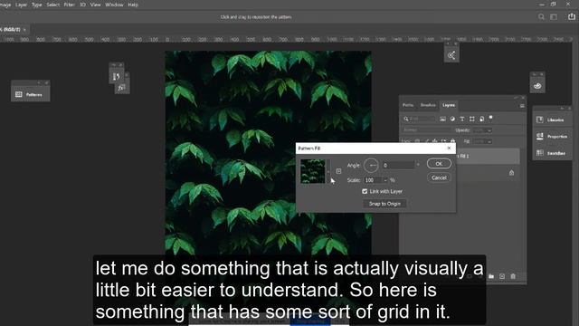Open the Layer menu
579x326 pixels.
click(x=21, y=5)
